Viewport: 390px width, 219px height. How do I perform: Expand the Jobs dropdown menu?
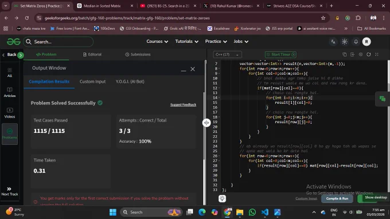tap(241, 41)
